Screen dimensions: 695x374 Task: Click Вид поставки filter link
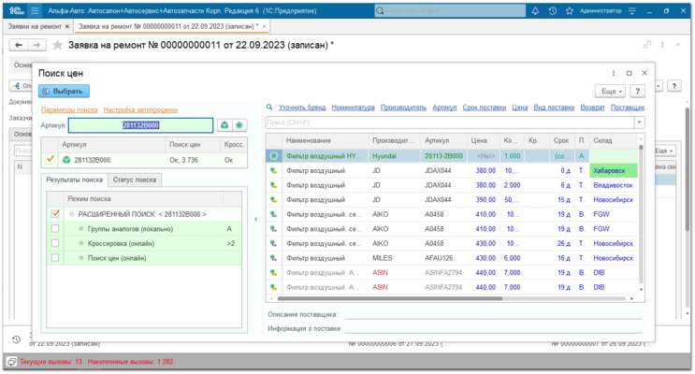coord(554,108)
